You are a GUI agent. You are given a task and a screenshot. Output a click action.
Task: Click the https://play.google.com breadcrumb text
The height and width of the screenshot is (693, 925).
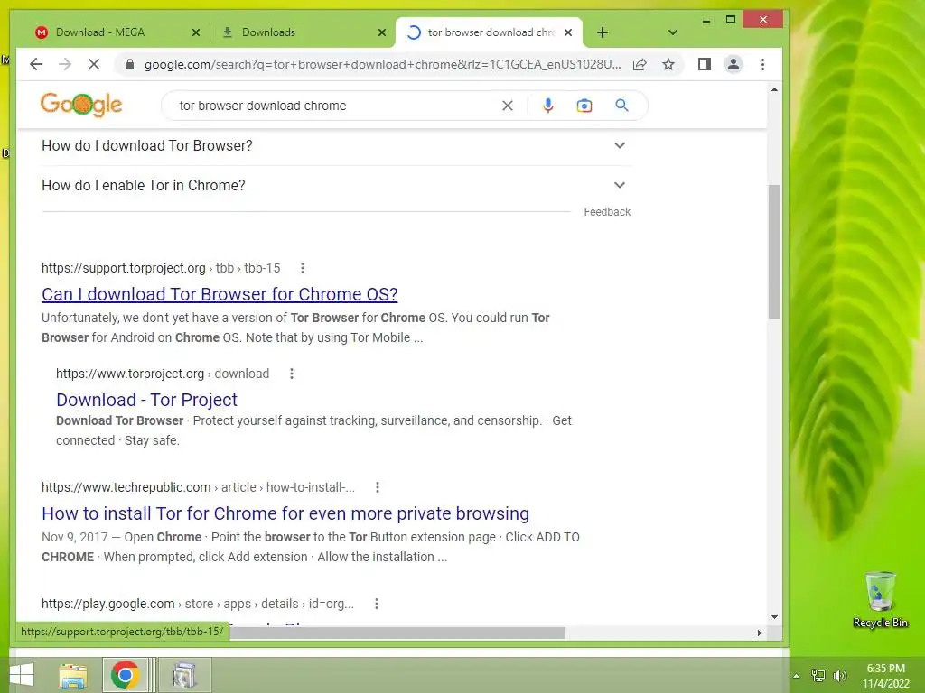click(x=108, y=604)
